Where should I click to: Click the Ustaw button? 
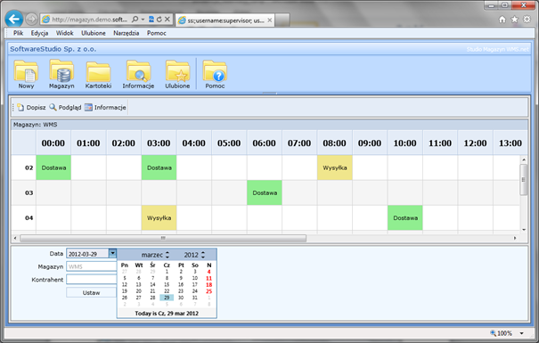[x=91, y=292]
